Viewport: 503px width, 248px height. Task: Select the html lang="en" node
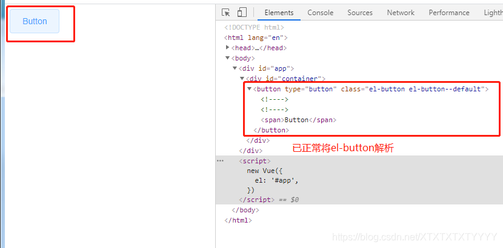click(256, 38)
